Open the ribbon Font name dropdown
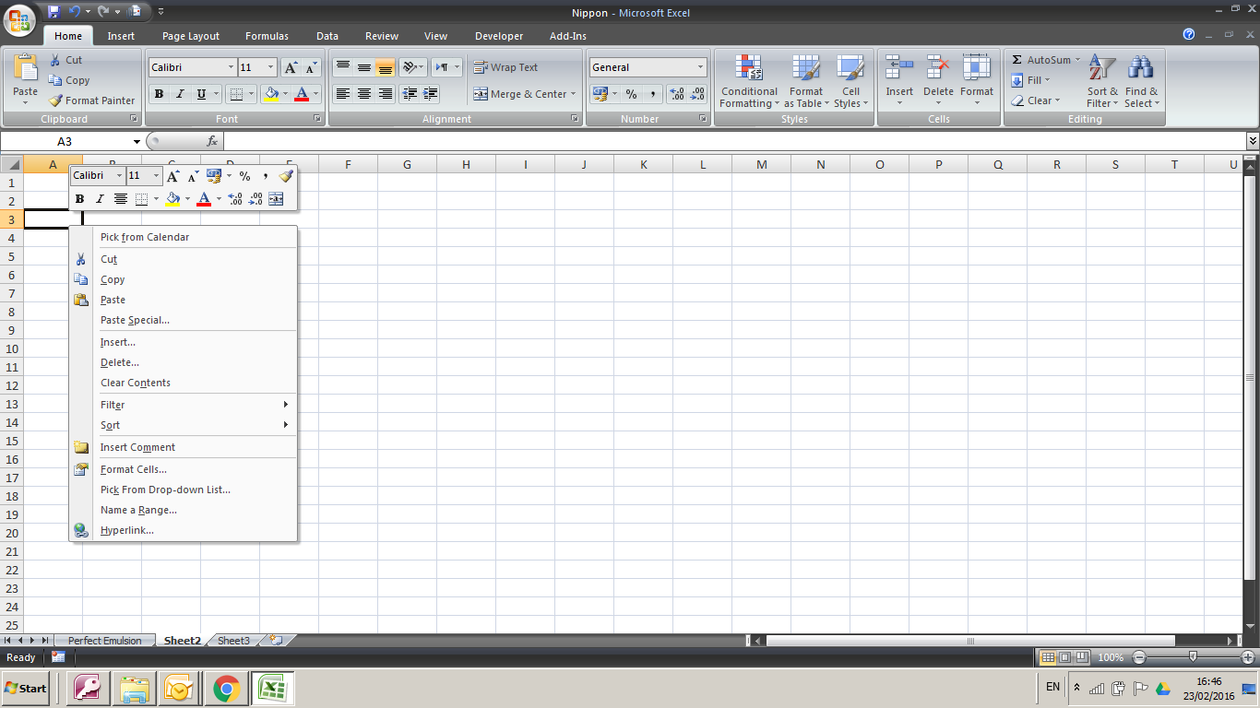1260x708 pixels. point(231,67)
